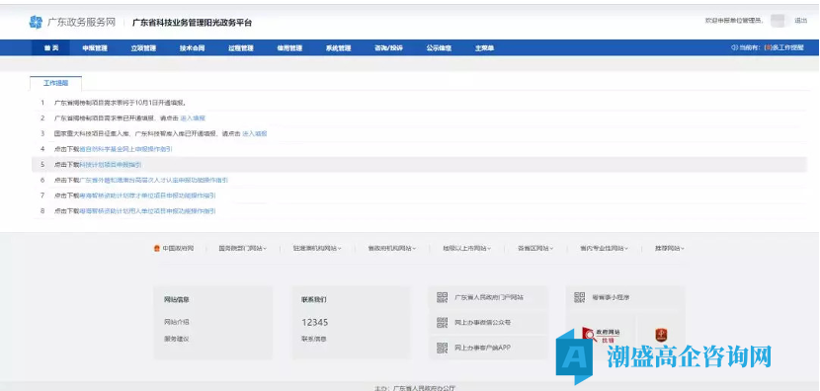Click QR icon beside 网上办事客户端APP
The image size is (820, 391).
pos(442,348)
